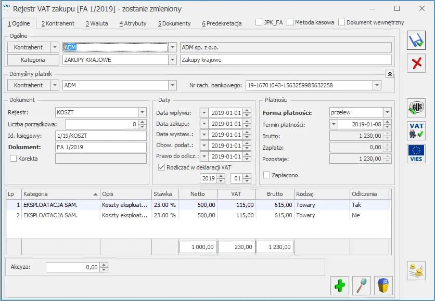Click the Dokument number input field

pyautogui.click(x=101, y=147)
